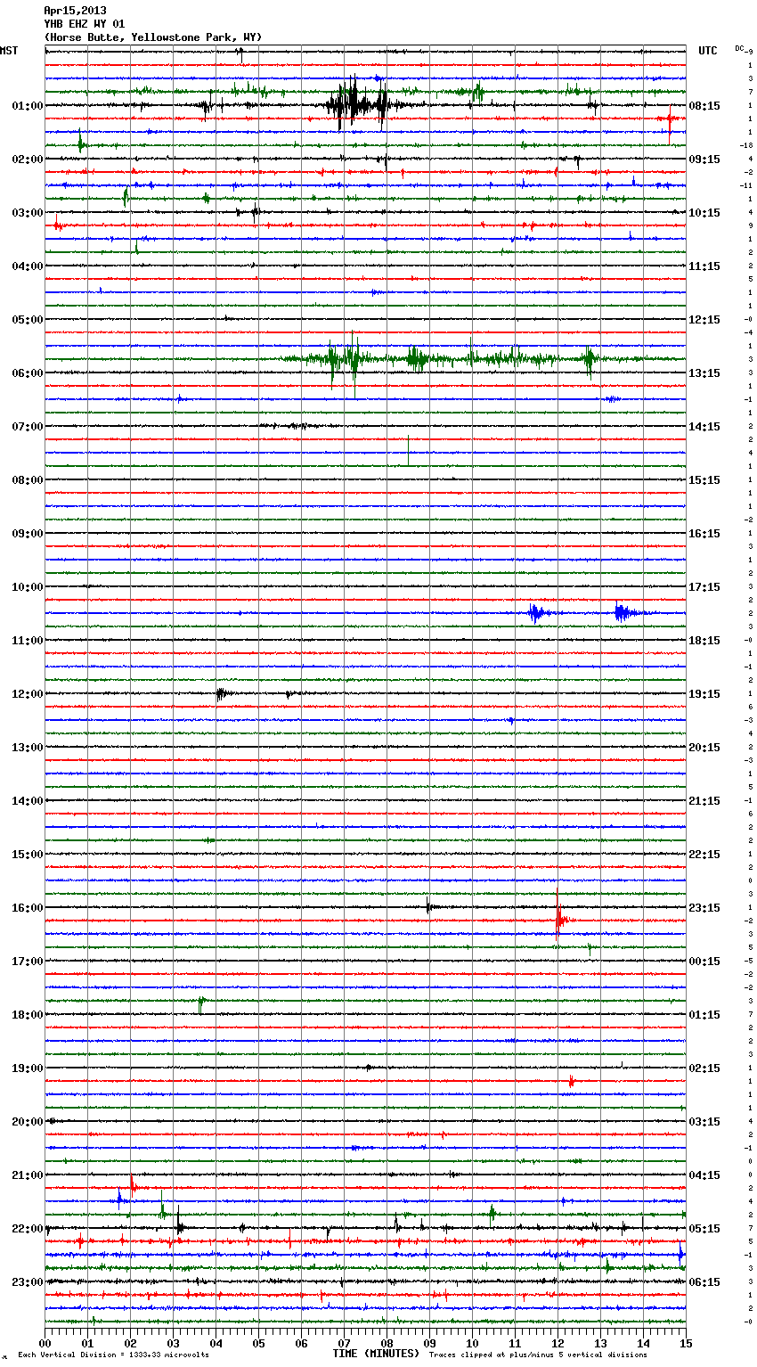Click the date header Apr15,2013

pyautogui.click(x=75, y=11)
